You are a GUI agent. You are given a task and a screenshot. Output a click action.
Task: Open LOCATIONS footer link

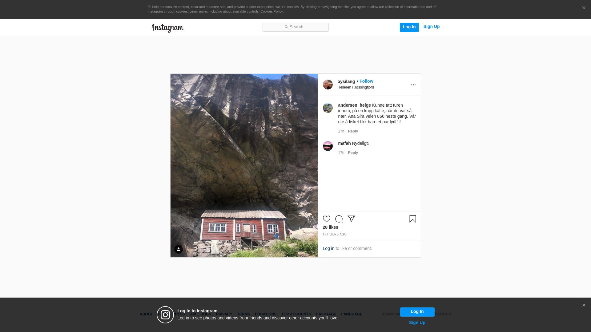[265, 314]
